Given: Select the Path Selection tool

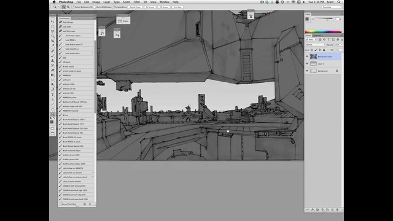Looking at the screenshot, I should (53, 99).
